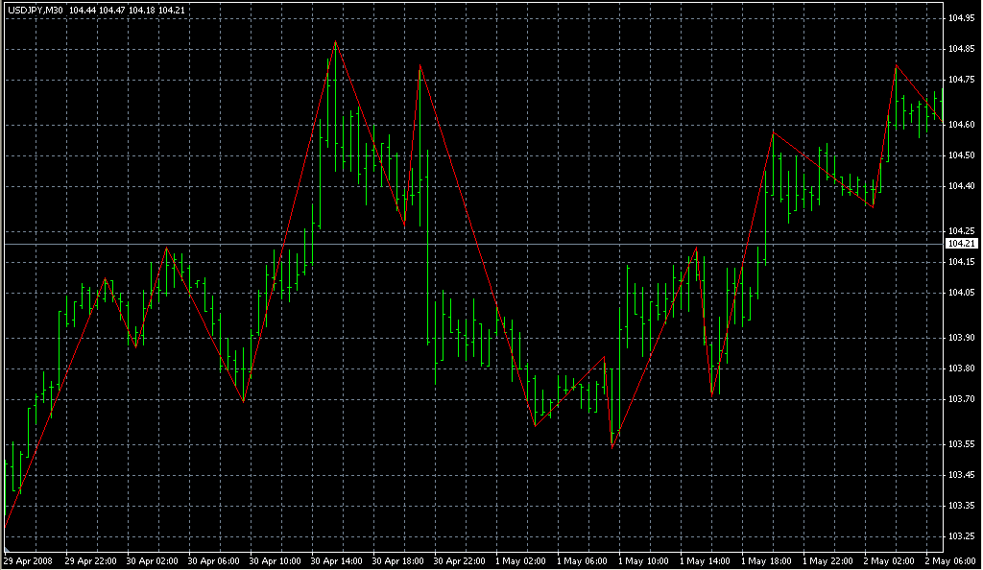The image size is (983, 570).
Task: Click the 30 Apr 02:00 time label
Action: point(148,560)
